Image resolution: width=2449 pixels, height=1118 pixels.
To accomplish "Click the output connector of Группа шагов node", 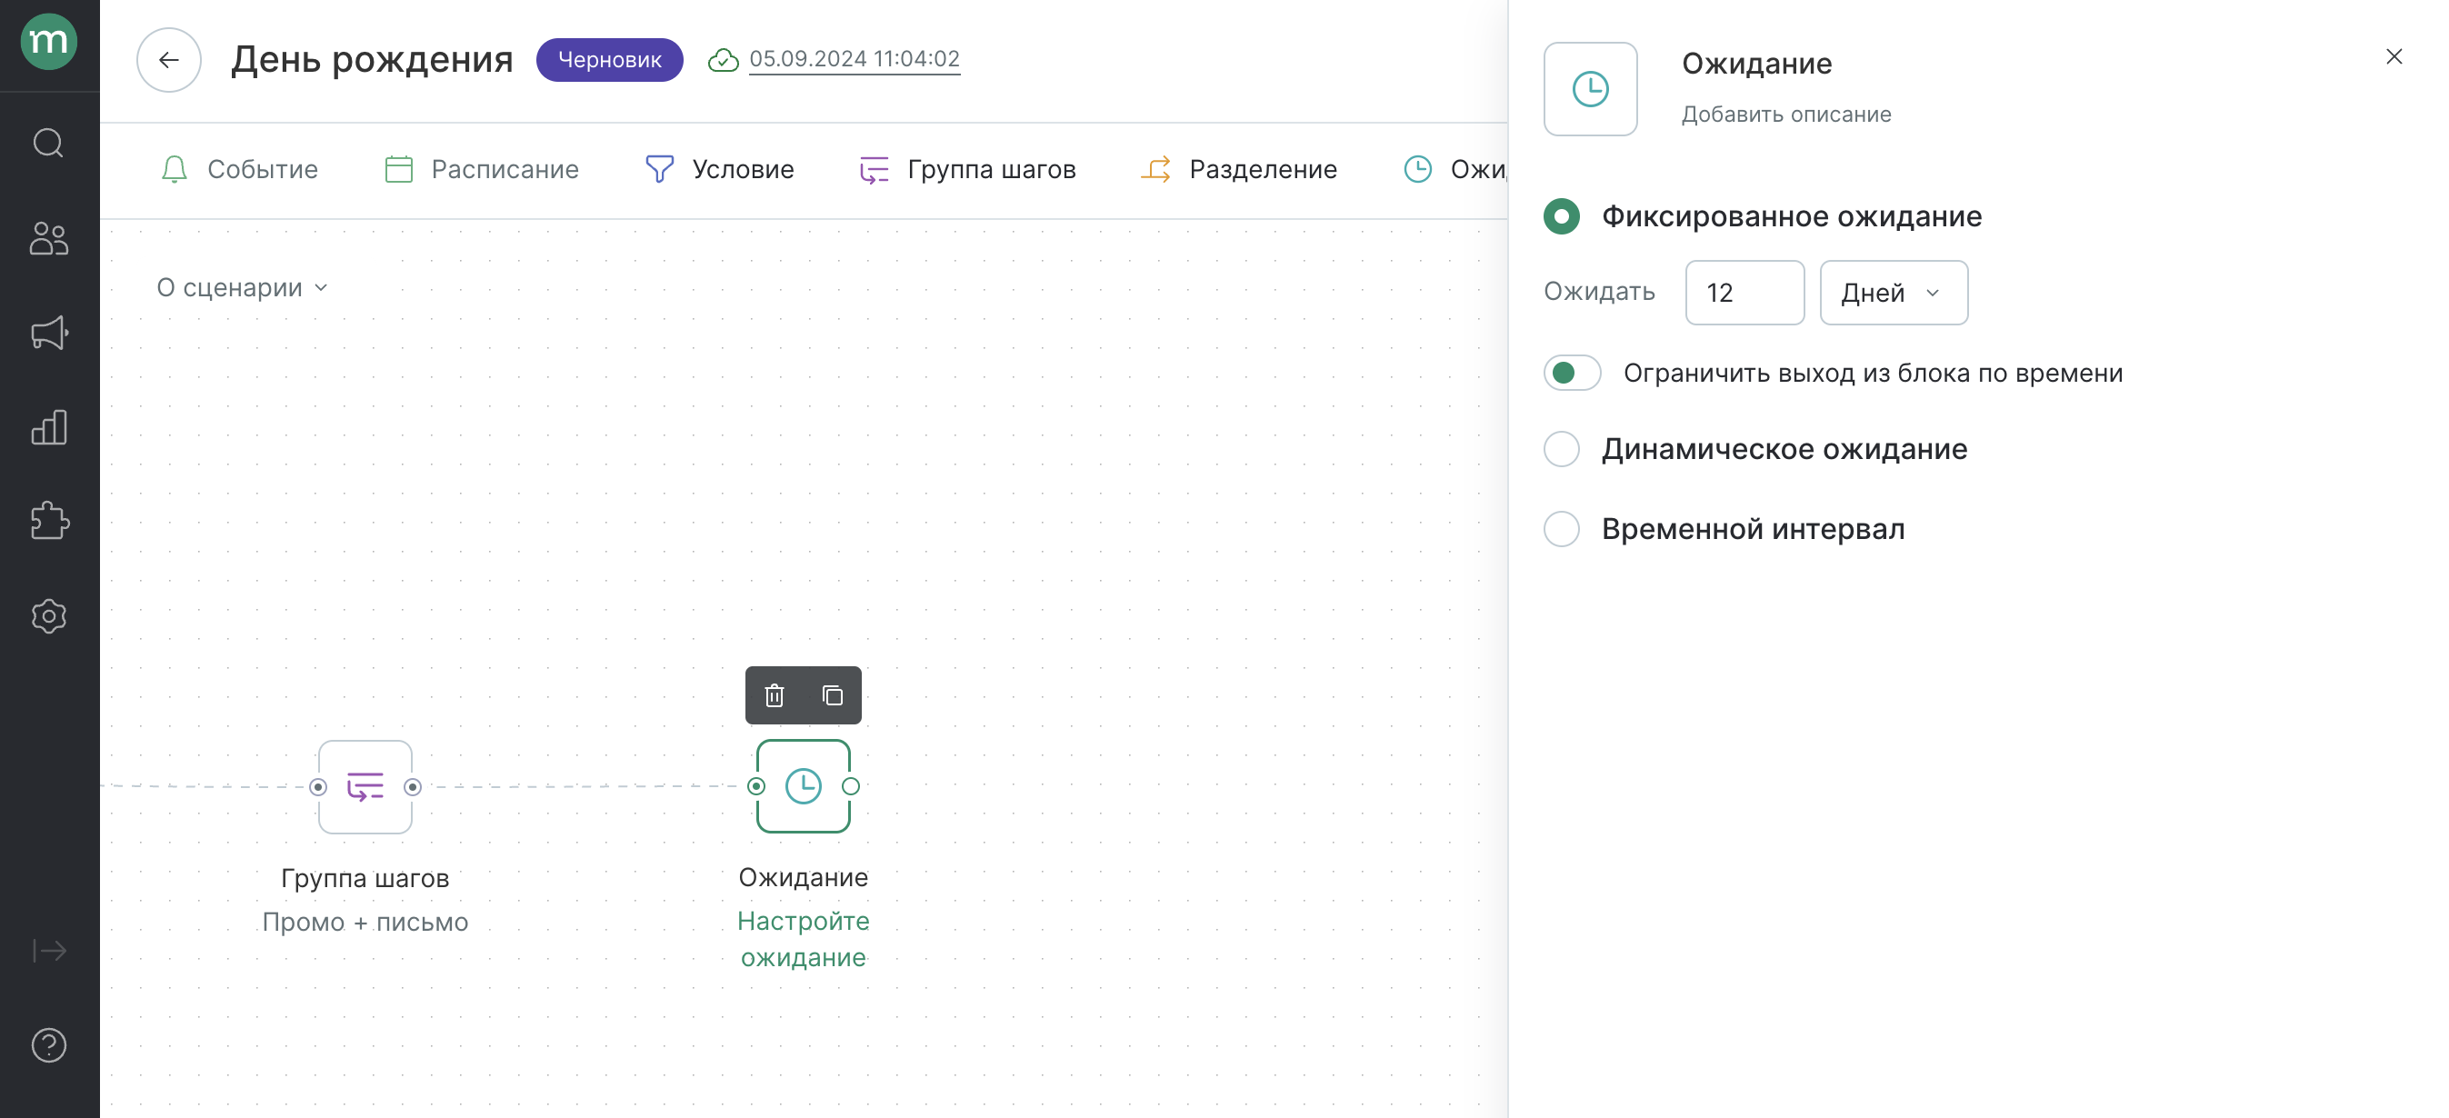I will [413, 786].
